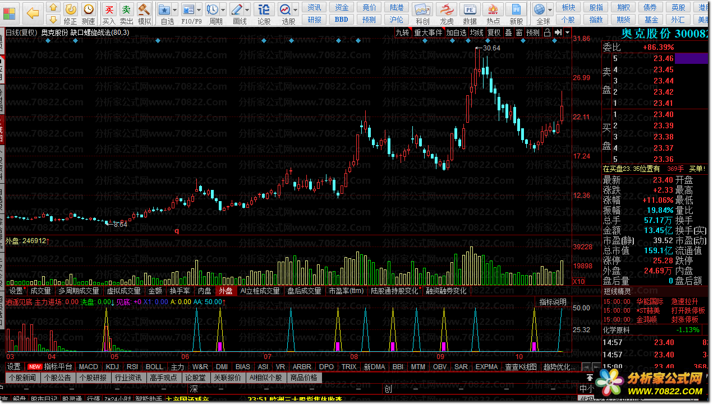This screenshot has width=713, height=405.
Task: Click the jump-to-end arrow icon in chart header
Action: (x=558, y=32)
